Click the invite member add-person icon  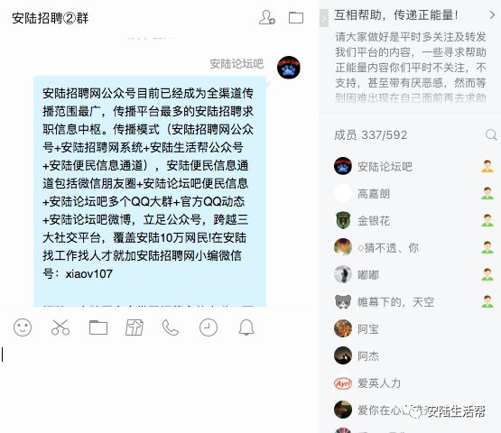click(267, 17)
